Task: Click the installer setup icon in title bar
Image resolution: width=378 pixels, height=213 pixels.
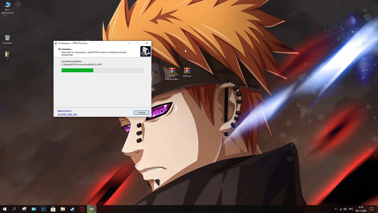Action: pos(56,43)
